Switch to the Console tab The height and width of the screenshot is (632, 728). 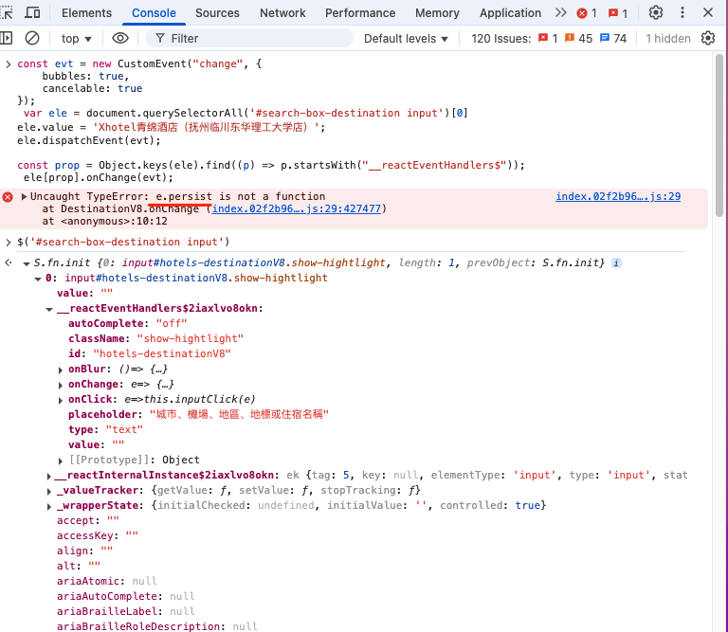pyautogui.click(x=154, y=13)
